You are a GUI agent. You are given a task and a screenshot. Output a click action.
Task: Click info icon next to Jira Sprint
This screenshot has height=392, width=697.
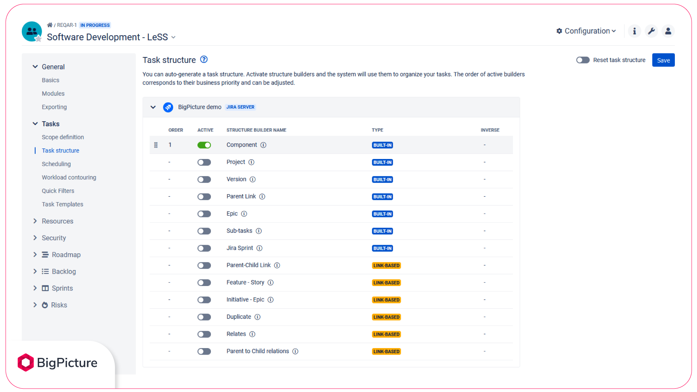(x=259, y=248)
